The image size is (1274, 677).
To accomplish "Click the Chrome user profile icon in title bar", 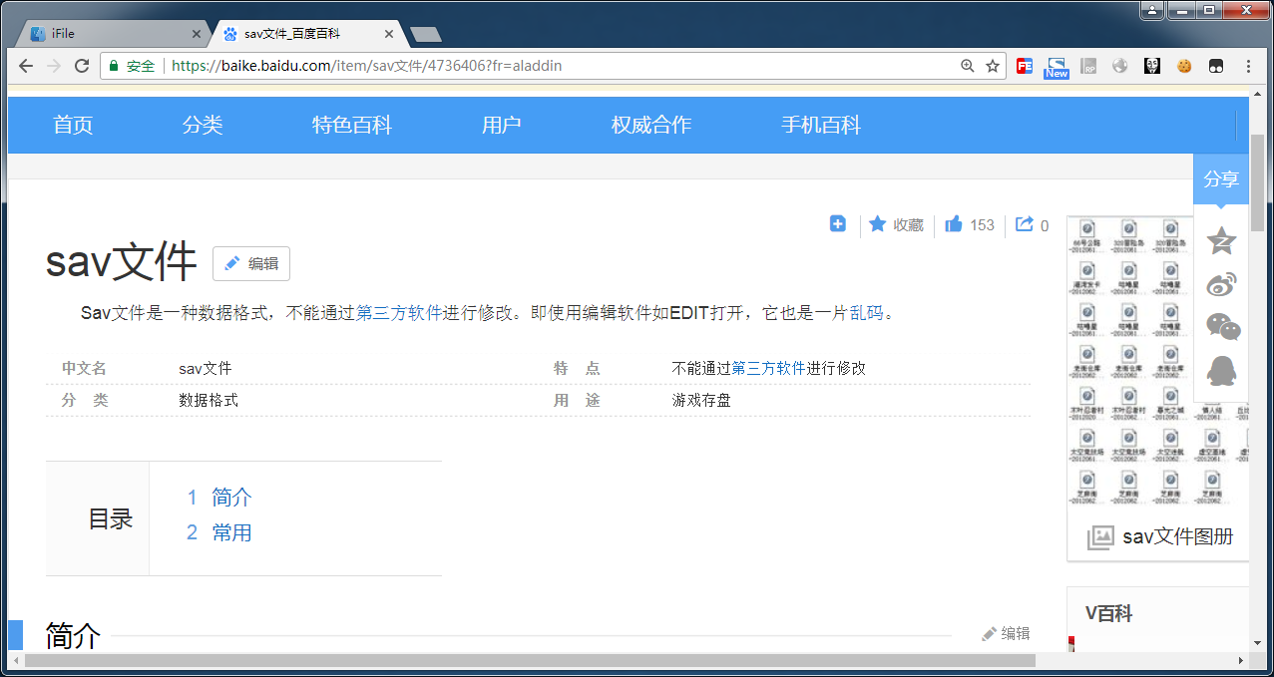I will click(1152, 10).
